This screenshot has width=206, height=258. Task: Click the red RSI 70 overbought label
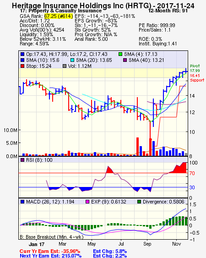[x=192, y=173]
